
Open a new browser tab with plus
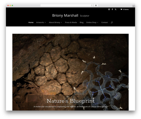(x=134, y=6)
